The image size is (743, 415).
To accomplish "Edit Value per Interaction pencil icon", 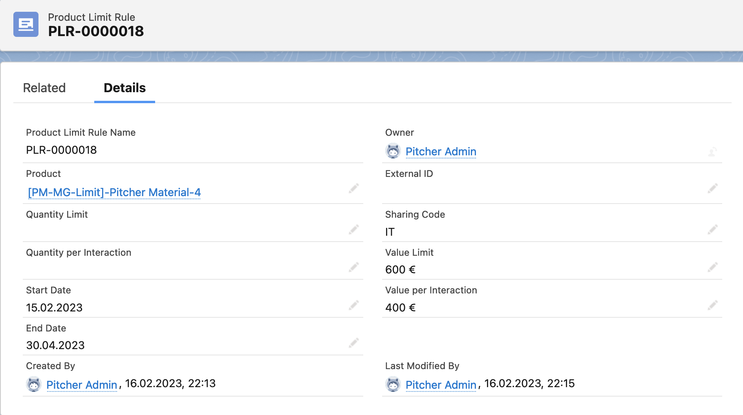I will tap(713, 305).
